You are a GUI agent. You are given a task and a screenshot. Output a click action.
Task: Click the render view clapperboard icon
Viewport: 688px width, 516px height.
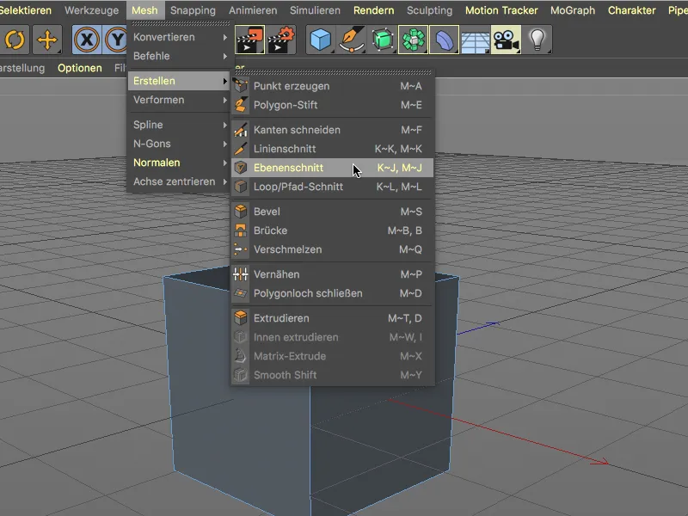coord(249,40)
